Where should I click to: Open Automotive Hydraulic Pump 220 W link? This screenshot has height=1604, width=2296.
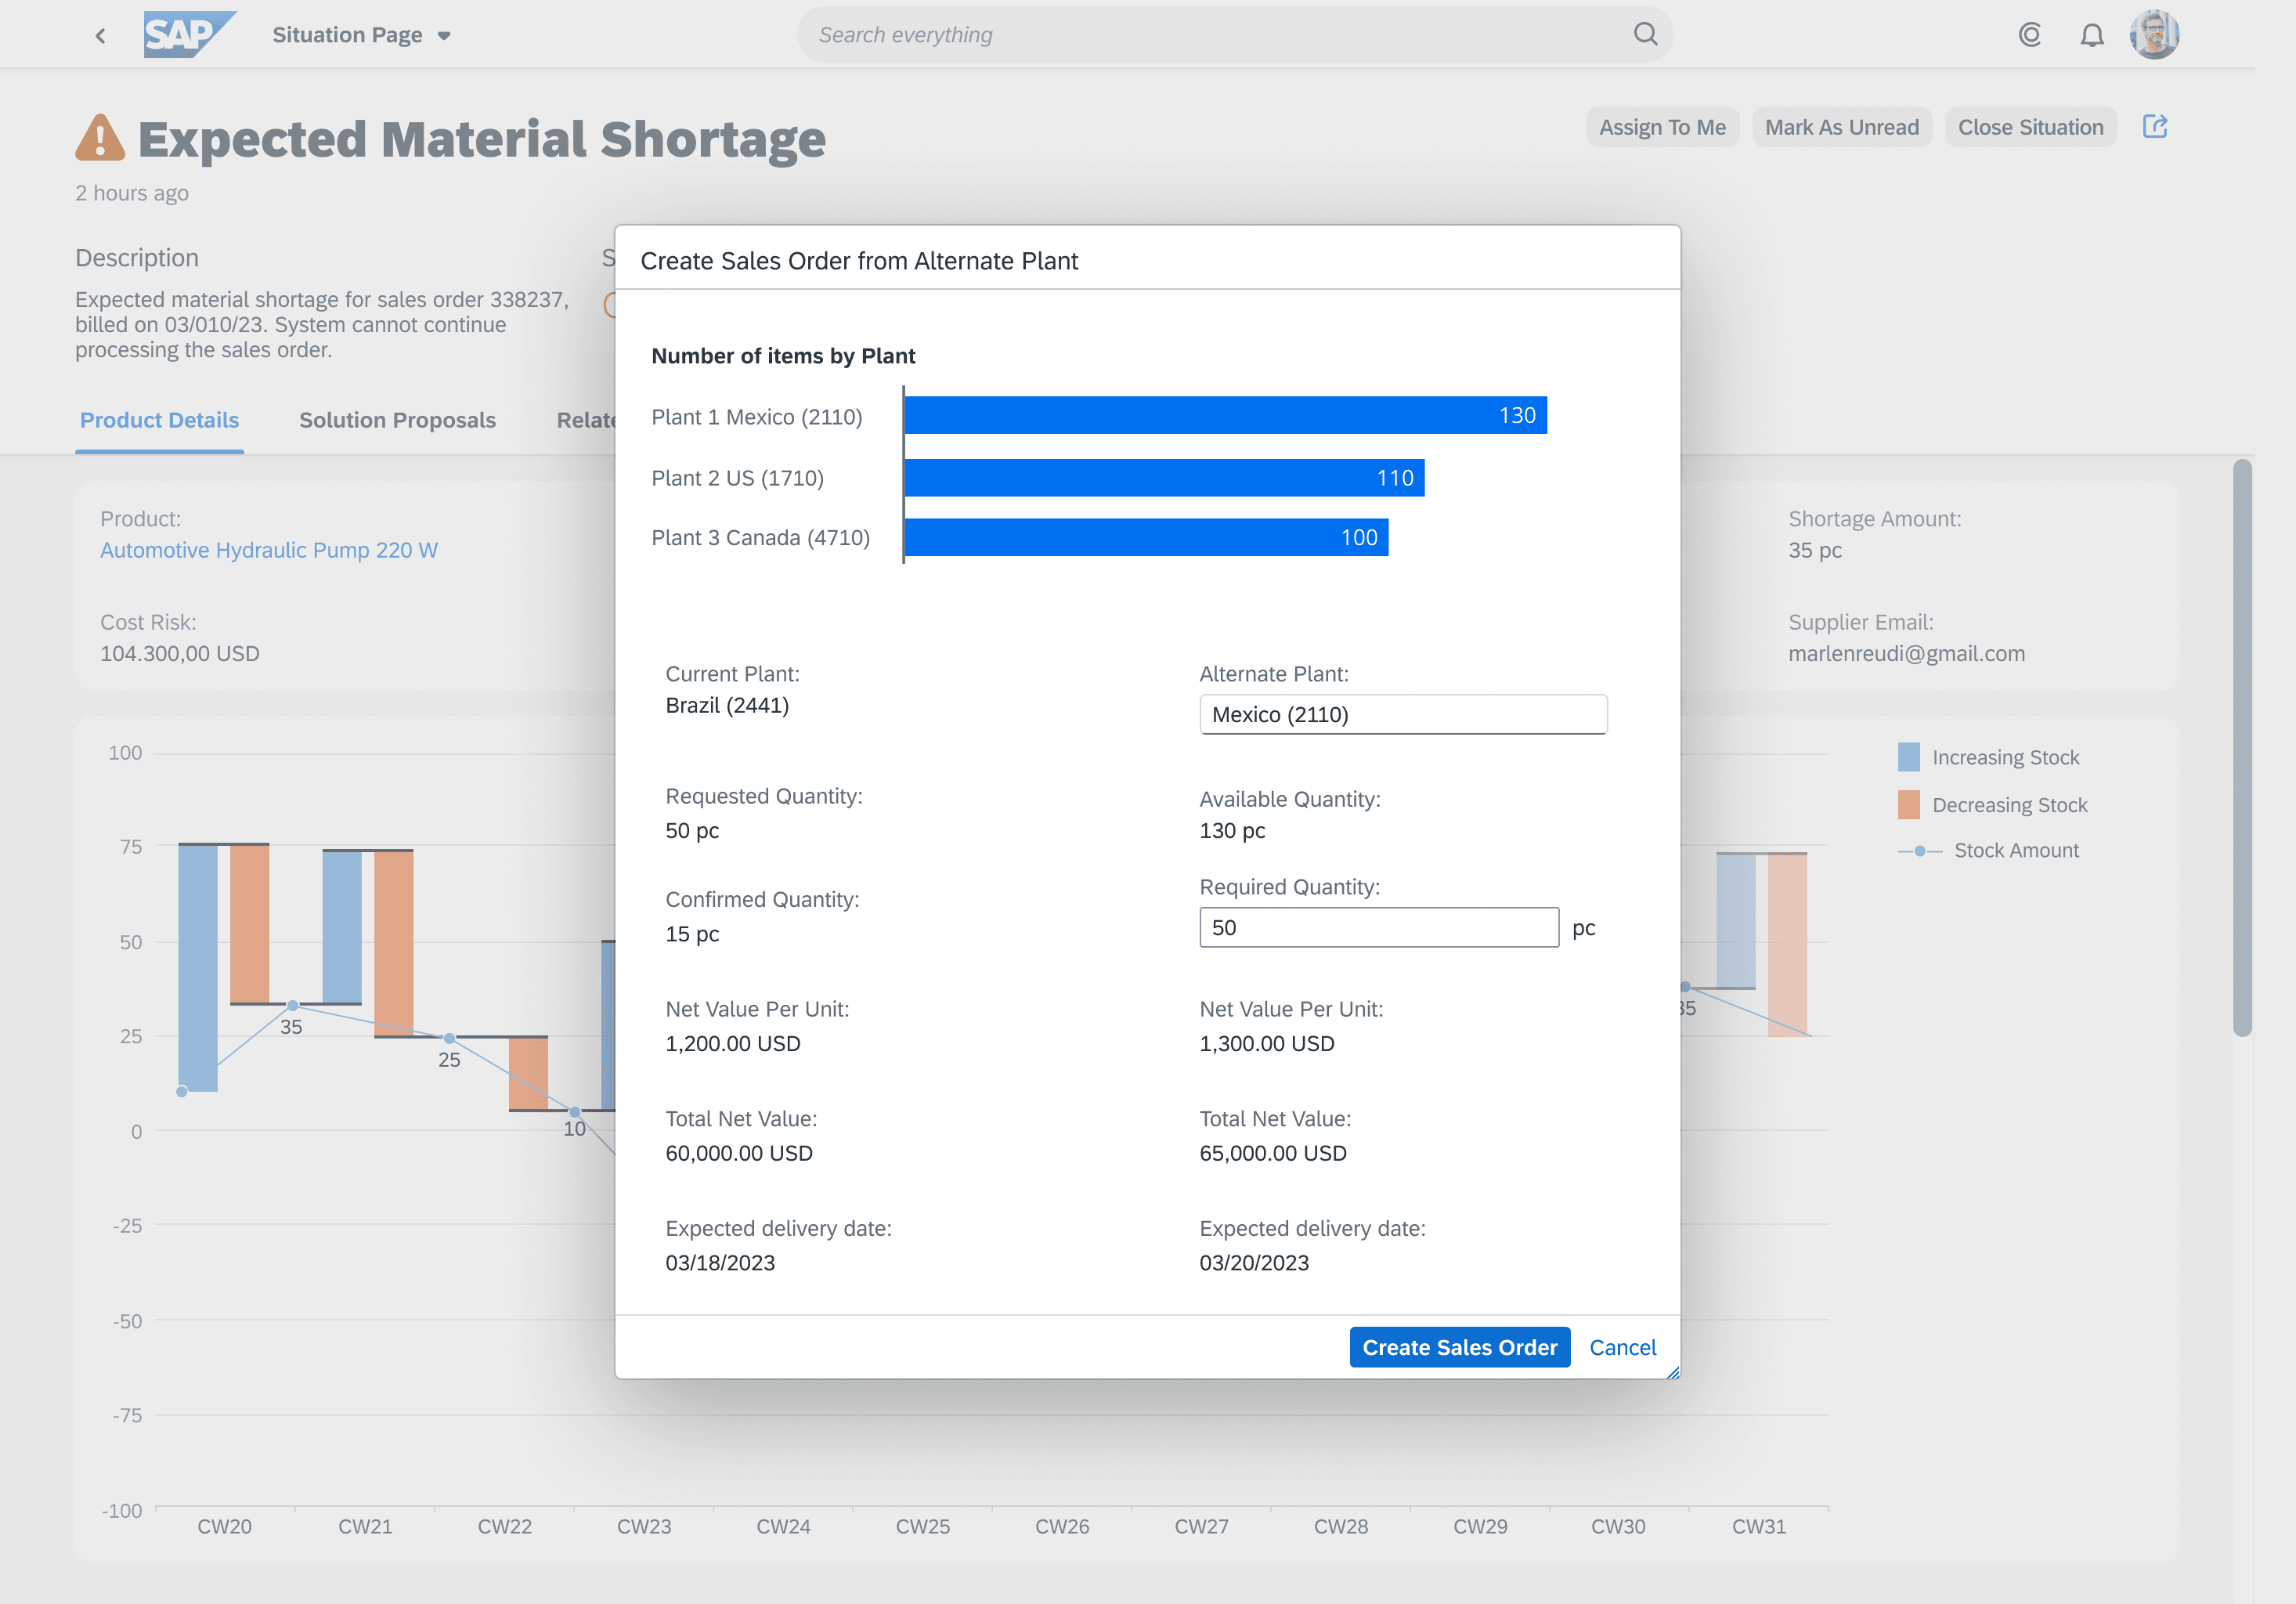pos(268,550)
